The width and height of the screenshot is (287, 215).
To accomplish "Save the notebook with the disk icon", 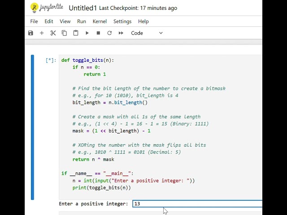I will click(x=30, y=33).
